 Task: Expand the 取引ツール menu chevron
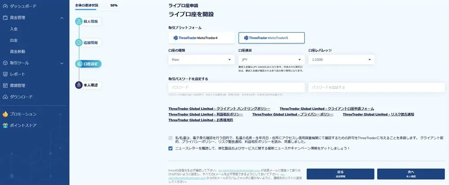[62, 63]
